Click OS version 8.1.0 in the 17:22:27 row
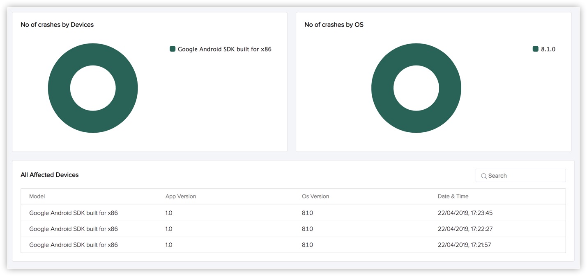The width and height of the screenshot is (587, 276). point(307,229)
